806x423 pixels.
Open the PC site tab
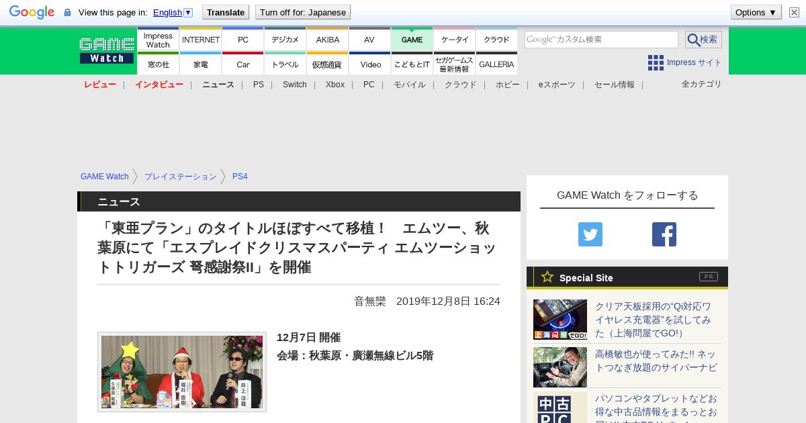[x=242, y=40]
